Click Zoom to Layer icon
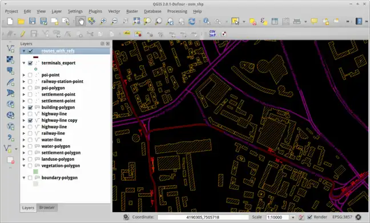Viewport: 370px width, 223px height. pos(158,22)
